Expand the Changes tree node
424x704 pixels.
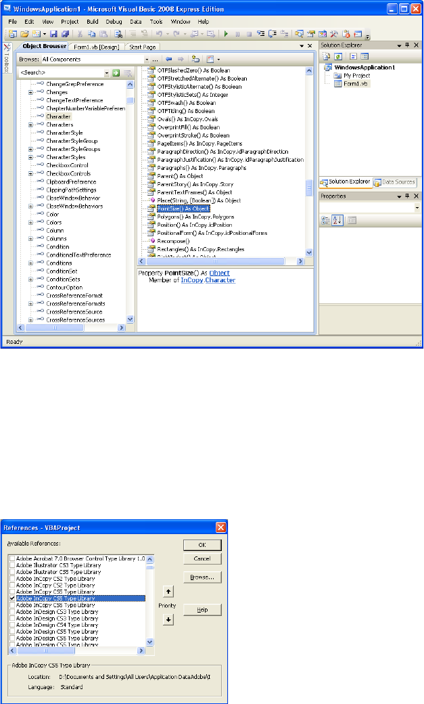(x=30, y=93)
